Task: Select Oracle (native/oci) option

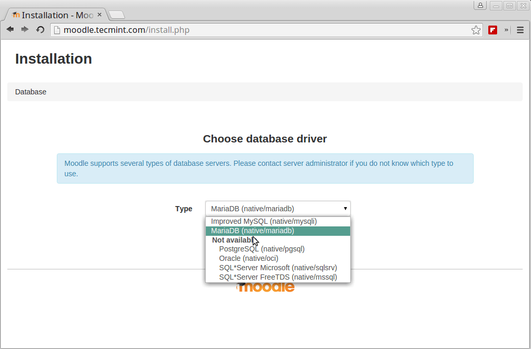Action: tap(278, 258)
